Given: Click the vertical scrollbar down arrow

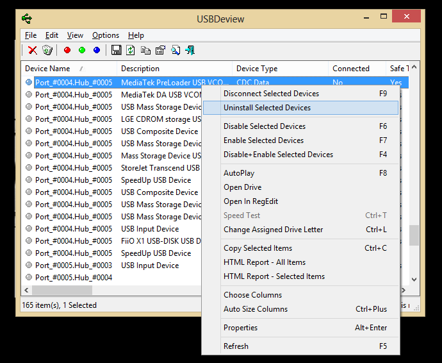Looking at the screenshot, I should [414, 280].
